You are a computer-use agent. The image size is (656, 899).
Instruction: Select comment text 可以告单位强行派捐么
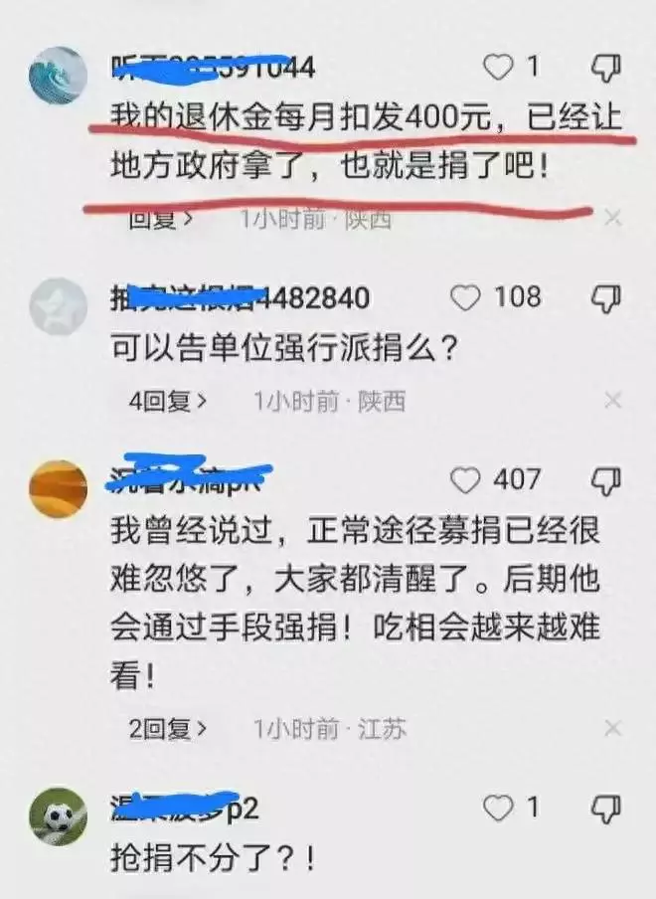pos(284,348)
